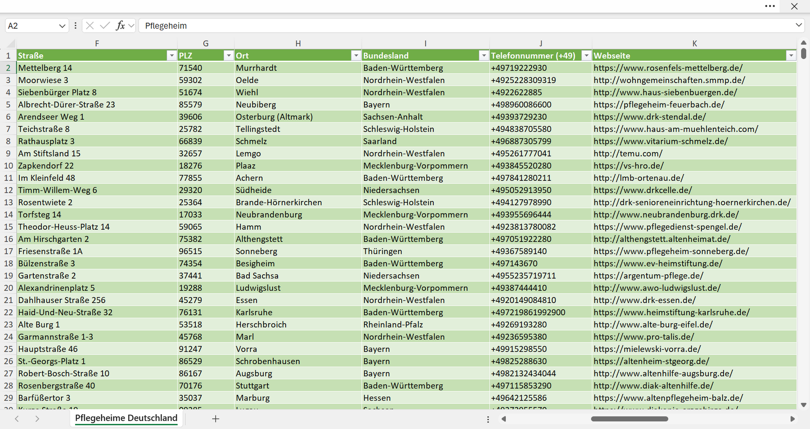Select phone number +495261777041

coord(540,153)
